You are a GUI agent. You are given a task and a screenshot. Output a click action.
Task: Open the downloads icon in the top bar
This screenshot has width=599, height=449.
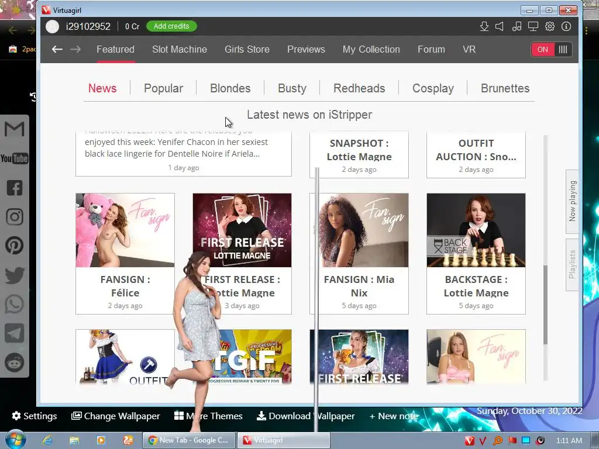click(x=484, y=26)
